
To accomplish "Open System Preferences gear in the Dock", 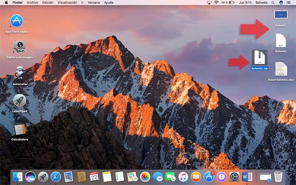I will (x=234, y=177).
